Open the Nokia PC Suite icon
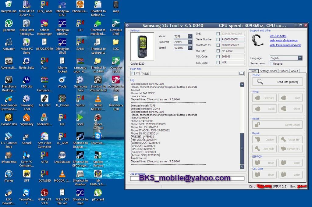The height and width of the screenshot is (207, 312). pos(27,46)
